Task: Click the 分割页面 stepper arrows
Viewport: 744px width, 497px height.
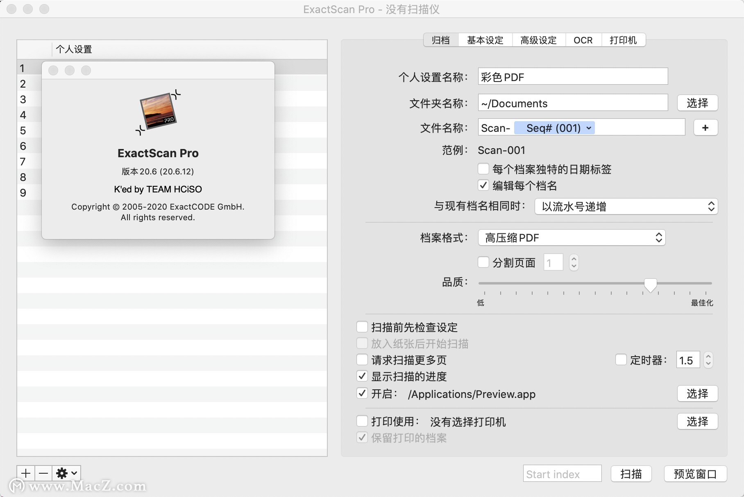Action: click(x=574, y=262)
